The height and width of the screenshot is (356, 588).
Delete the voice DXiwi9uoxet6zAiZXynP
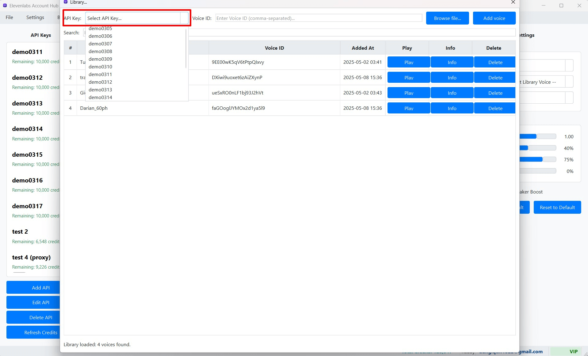(x=495, y=78)
